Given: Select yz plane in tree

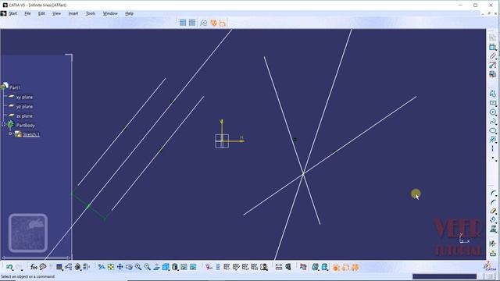Looking at the screenshot, I should click(24, 107).
